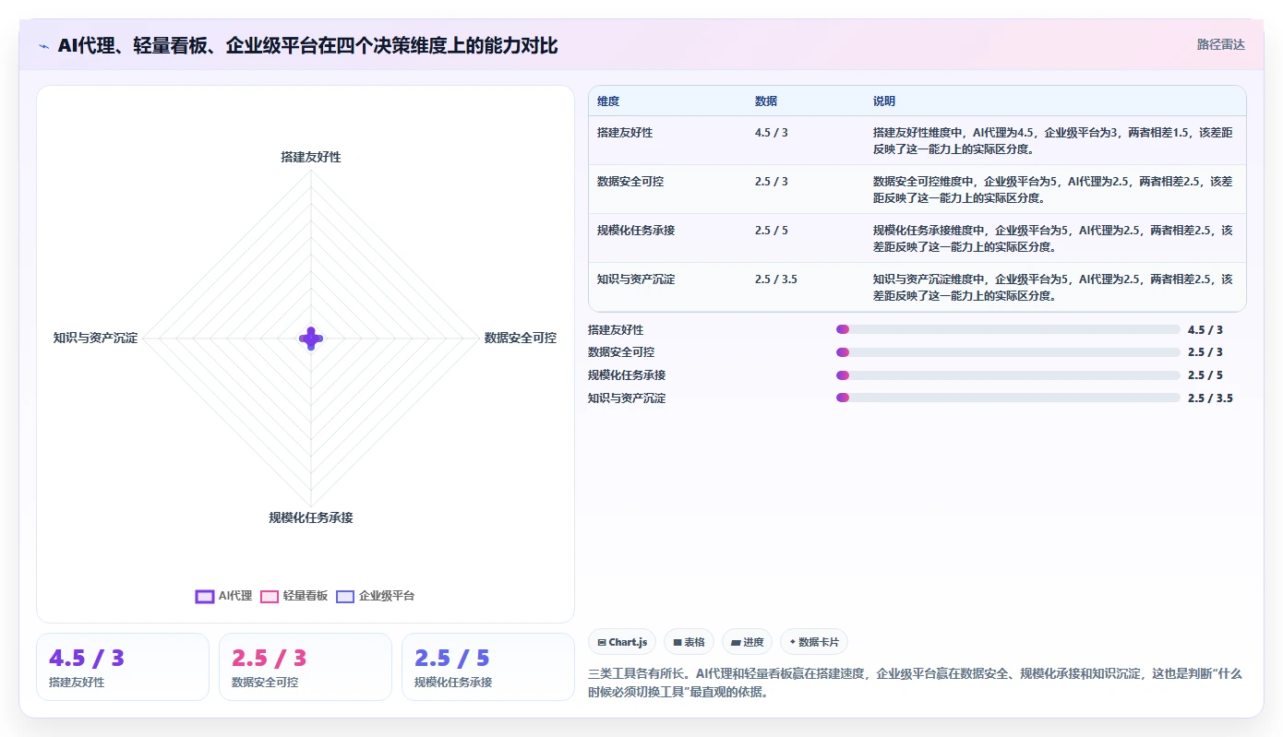Open the 2.5 / 5 规模化任务承接 stat card

pos(488,667)
